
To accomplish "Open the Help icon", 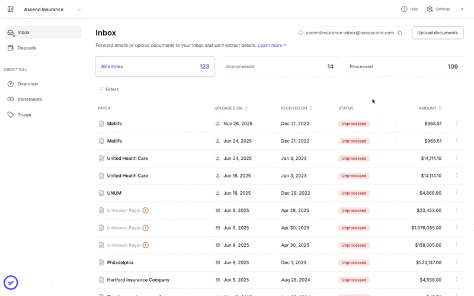I will (404, 9).
